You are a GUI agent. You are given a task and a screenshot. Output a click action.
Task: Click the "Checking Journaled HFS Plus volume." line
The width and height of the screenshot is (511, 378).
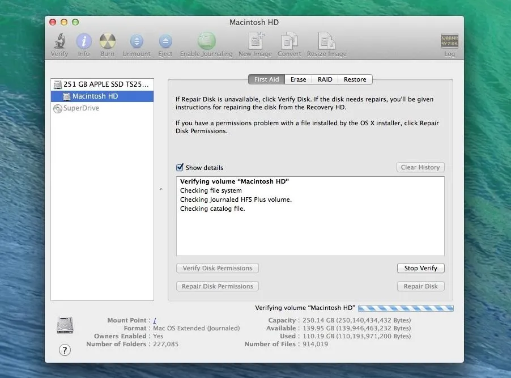click(x=236, y=199)
